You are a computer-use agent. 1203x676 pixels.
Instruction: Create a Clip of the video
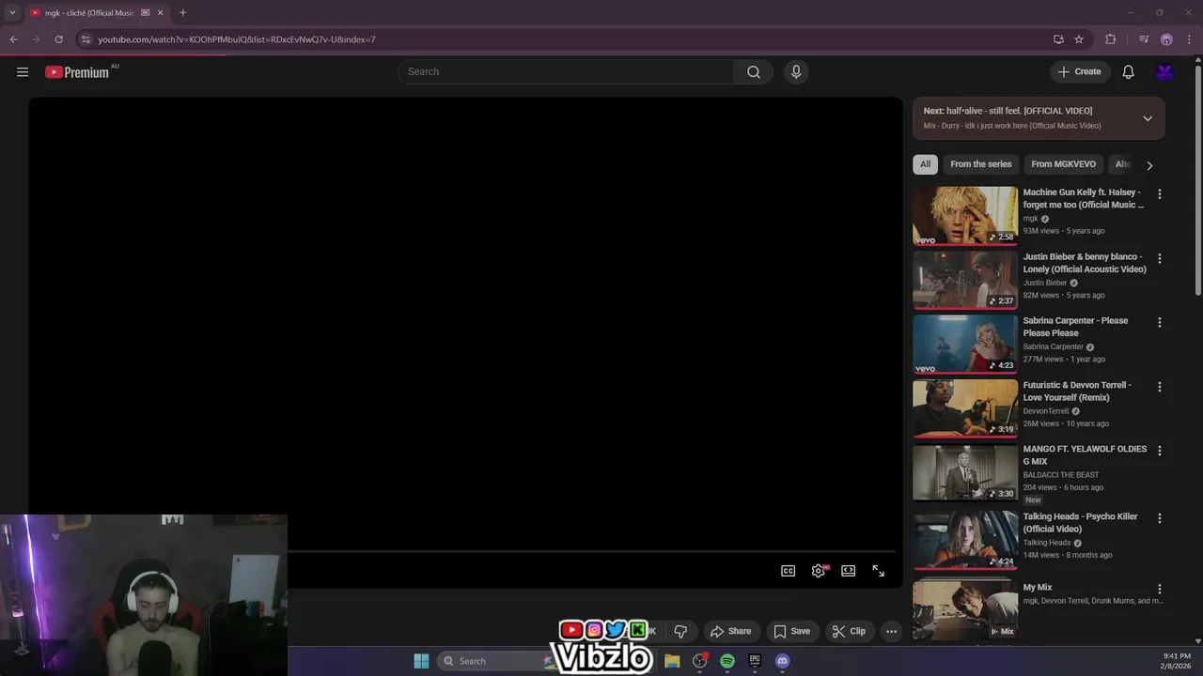tap(849, 631)
